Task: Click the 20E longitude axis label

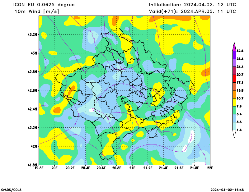Action: pyautogui.click(x=54, y=168)
